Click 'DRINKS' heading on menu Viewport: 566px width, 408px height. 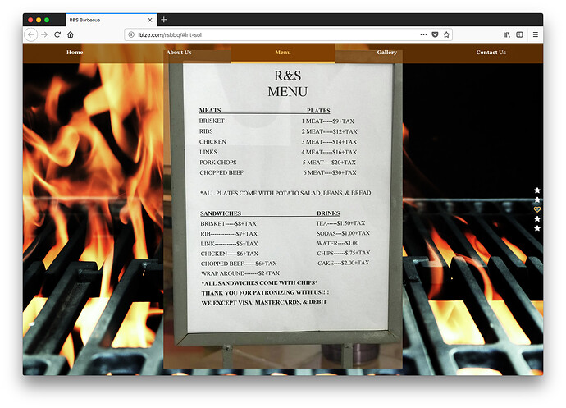pyautogui.click(x=328, y=213)
